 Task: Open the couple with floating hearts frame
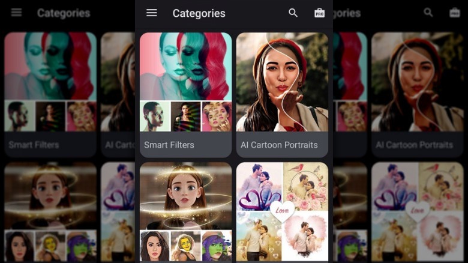pyautogui.click(x=259, y=236)
